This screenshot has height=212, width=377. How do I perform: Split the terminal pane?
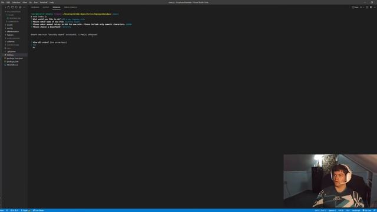pos(367,7)
